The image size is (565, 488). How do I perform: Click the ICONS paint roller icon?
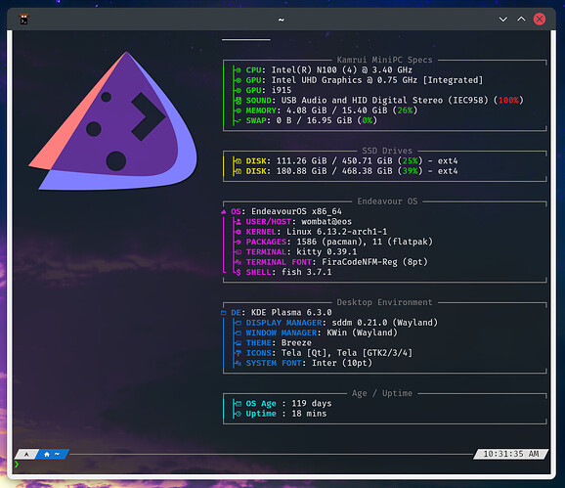pyautogui.click(x=239, y=353)
